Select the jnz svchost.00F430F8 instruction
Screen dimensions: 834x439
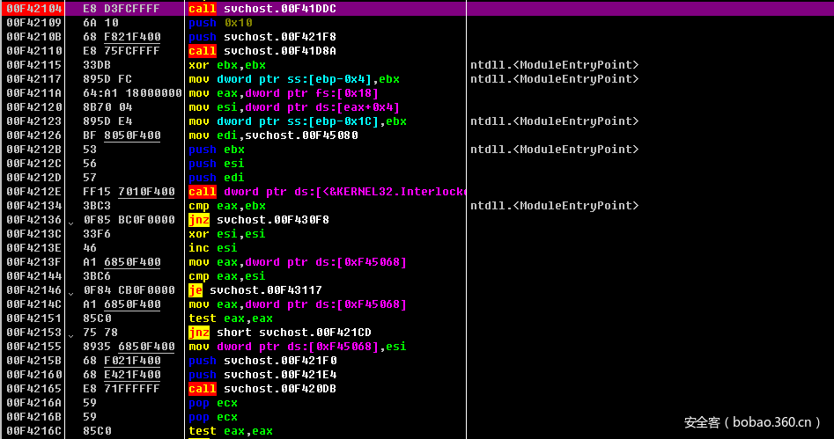click(259, 219)
